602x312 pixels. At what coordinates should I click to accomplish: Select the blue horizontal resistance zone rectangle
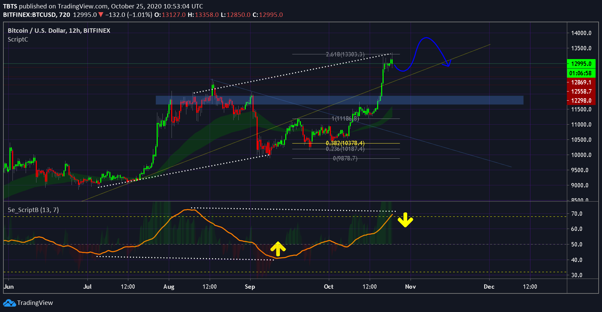[339, 100]
